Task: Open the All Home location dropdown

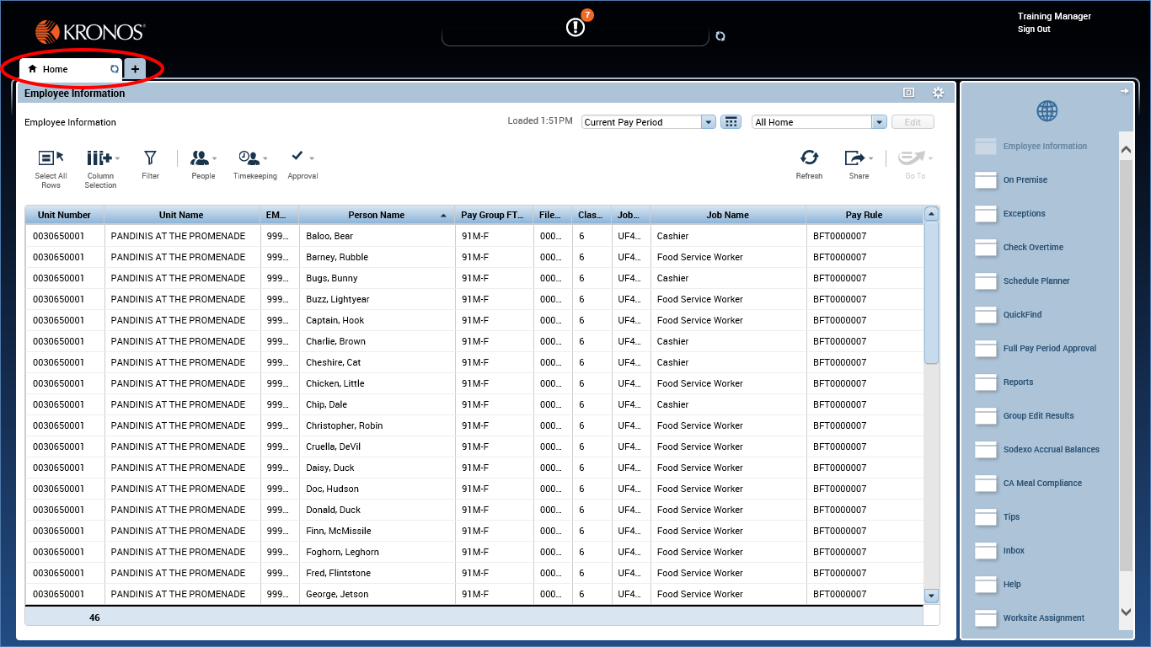Action: coord(880,121)
